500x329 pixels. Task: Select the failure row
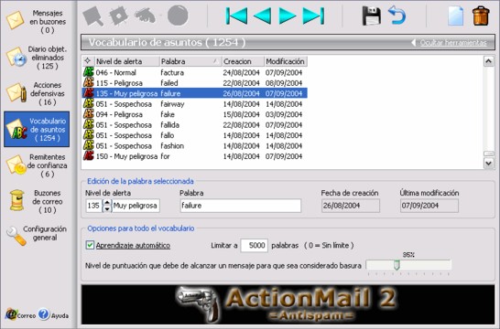point(195,93)
